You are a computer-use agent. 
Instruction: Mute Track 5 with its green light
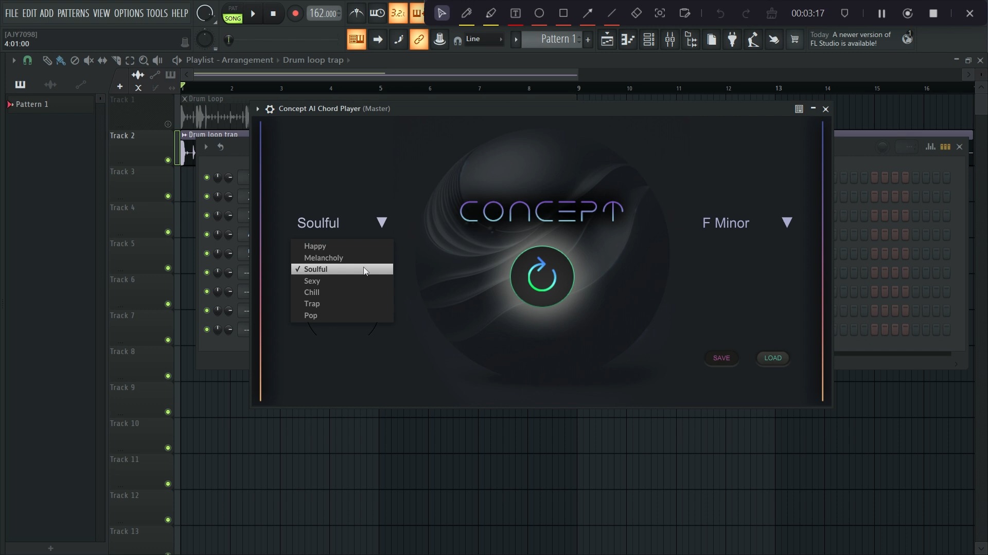[168, 268]
